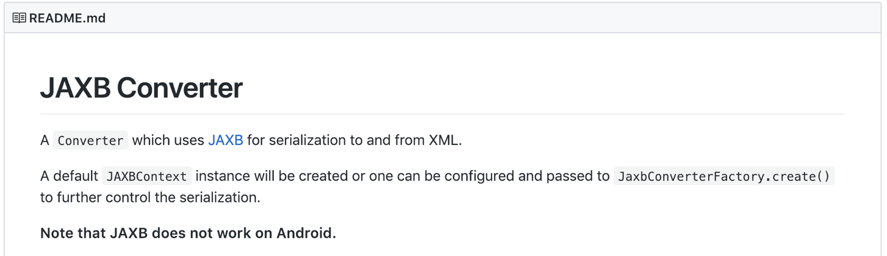Screen dimensions: 887x256
Task: Click the word JAXB in the main heading
Action: point(75,88)
